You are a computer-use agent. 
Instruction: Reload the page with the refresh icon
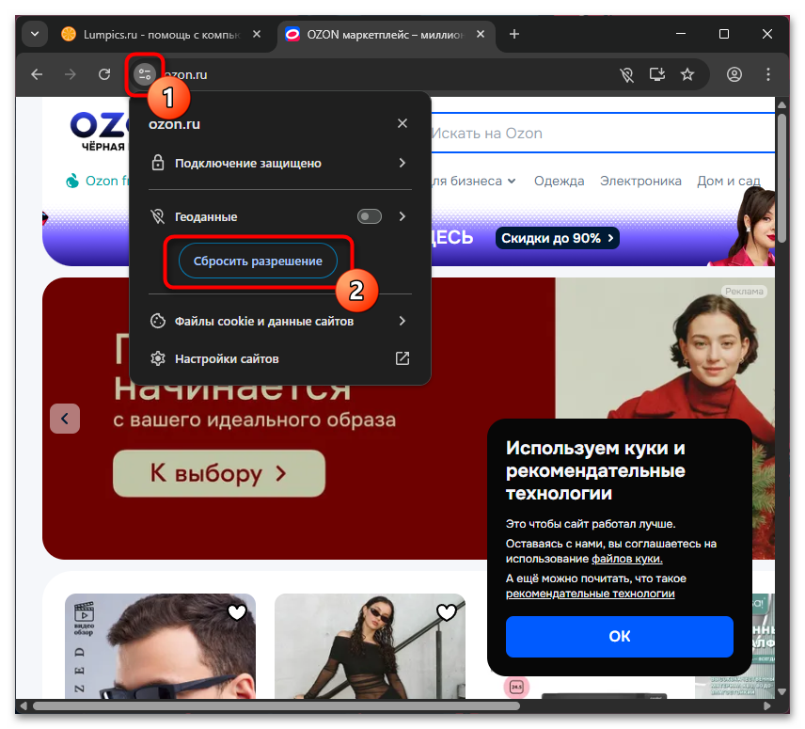[104, 74]
